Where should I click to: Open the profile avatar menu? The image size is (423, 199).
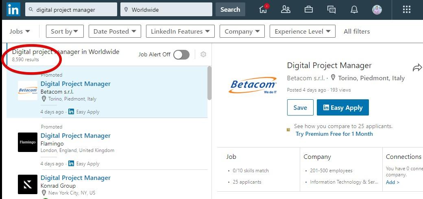point(377,10)
